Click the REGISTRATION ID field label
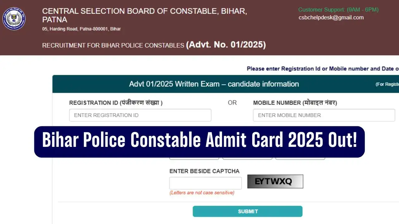 pyautogui.click(x=116, y=103)
